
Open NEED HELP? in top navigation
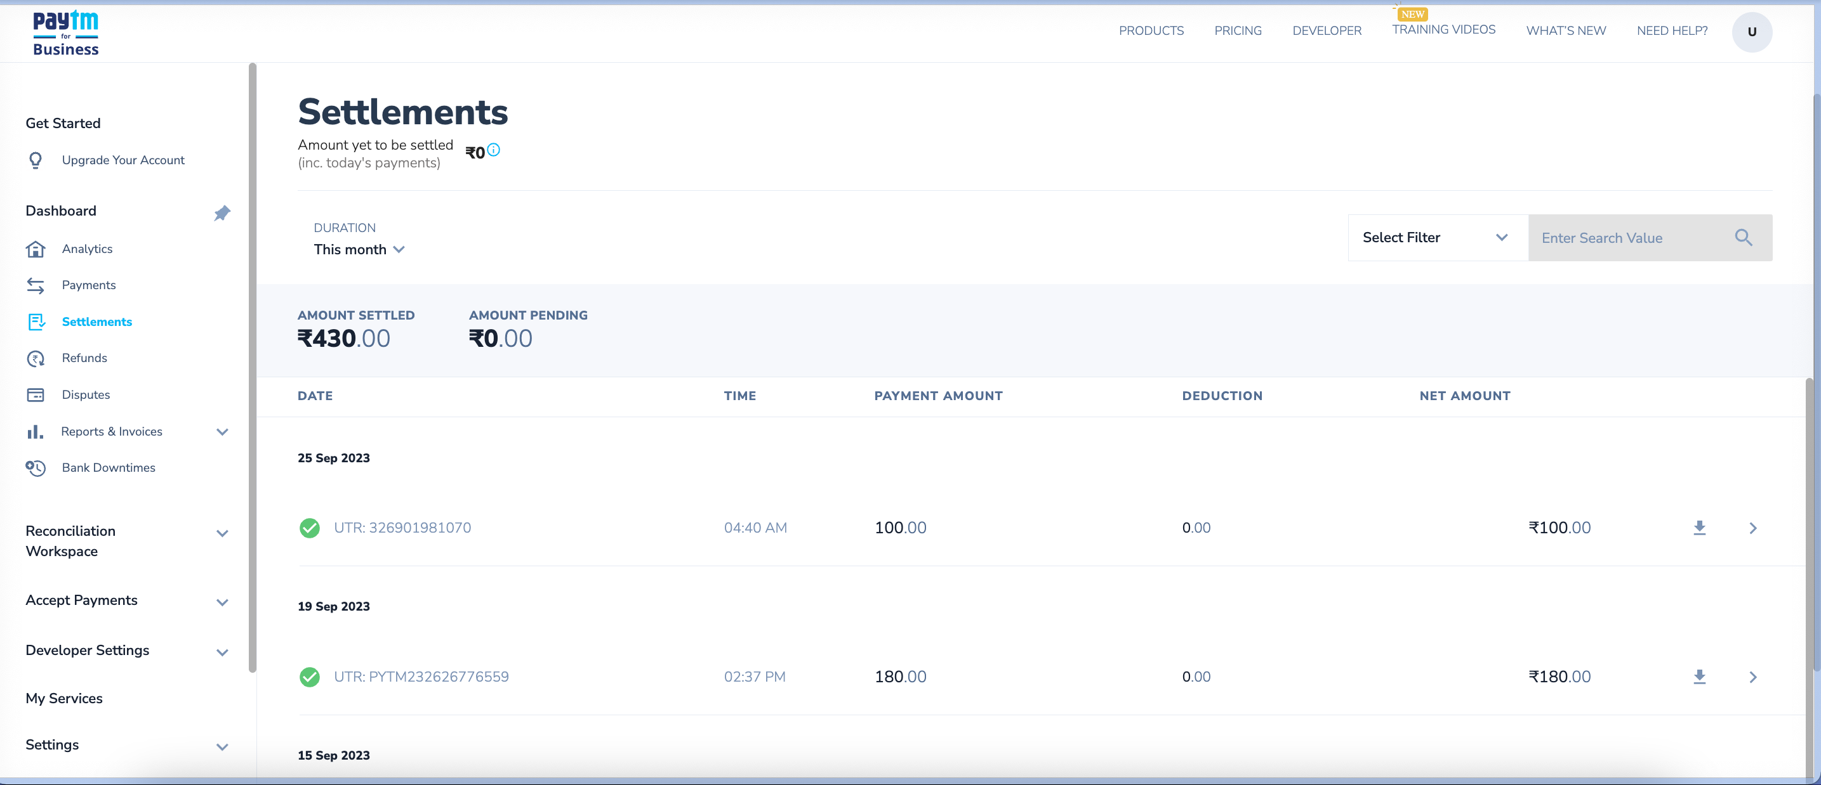1672,31
